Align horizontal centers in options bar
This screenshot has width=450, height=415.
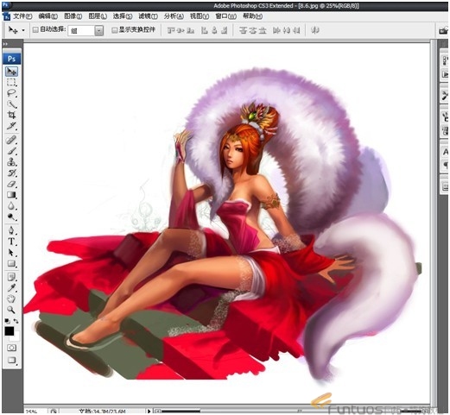(x=214, y=30)
